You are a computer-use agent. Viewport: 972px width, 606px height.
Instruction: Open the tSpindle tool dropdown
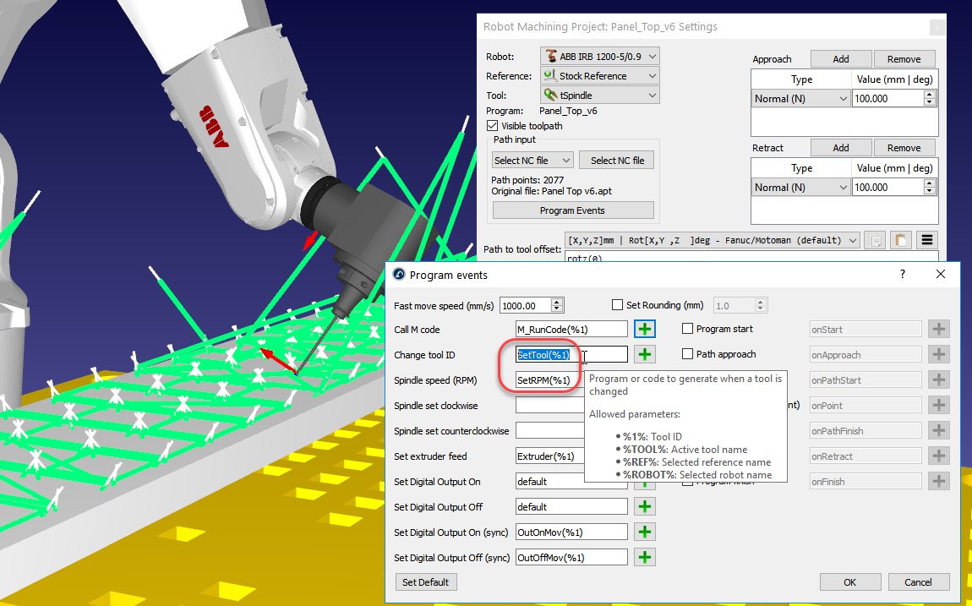[599, 96]
